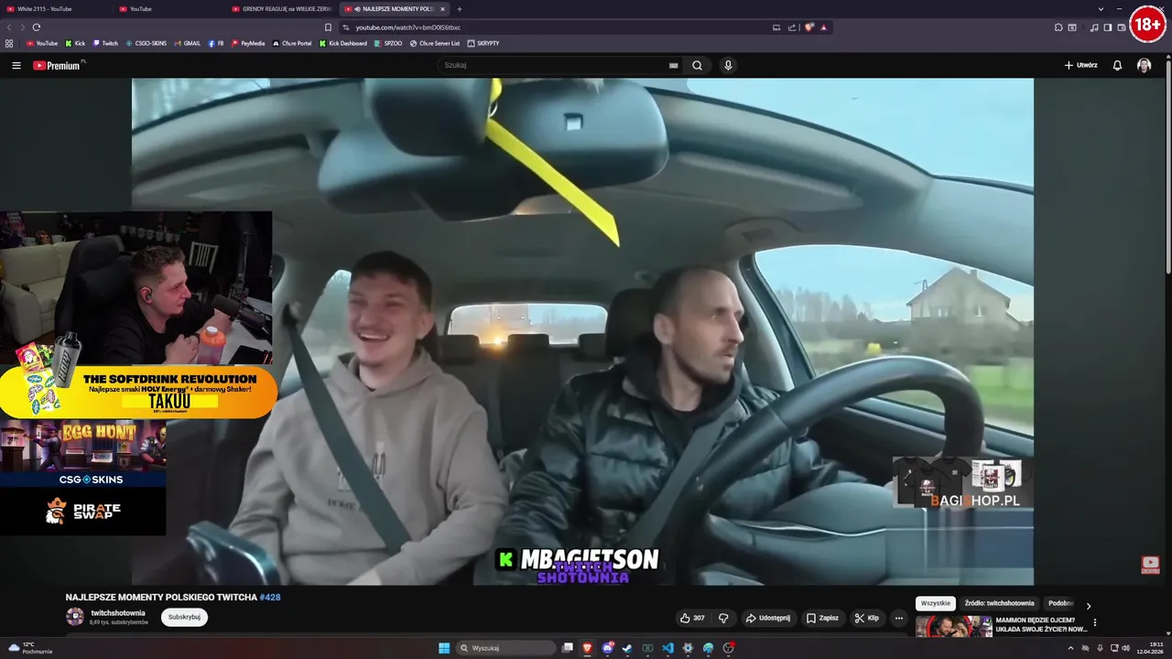Open Task View on taskbar

click(x=568, y=648)
